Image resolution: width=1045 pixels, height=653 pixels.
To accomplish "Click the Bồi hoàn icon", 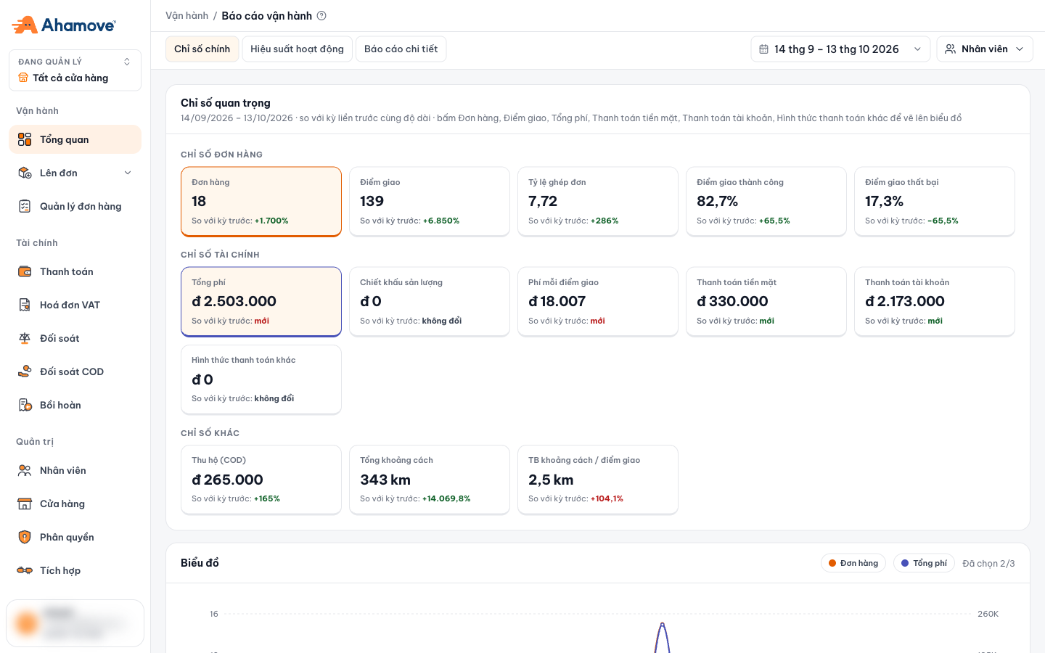I will point(25,405).
